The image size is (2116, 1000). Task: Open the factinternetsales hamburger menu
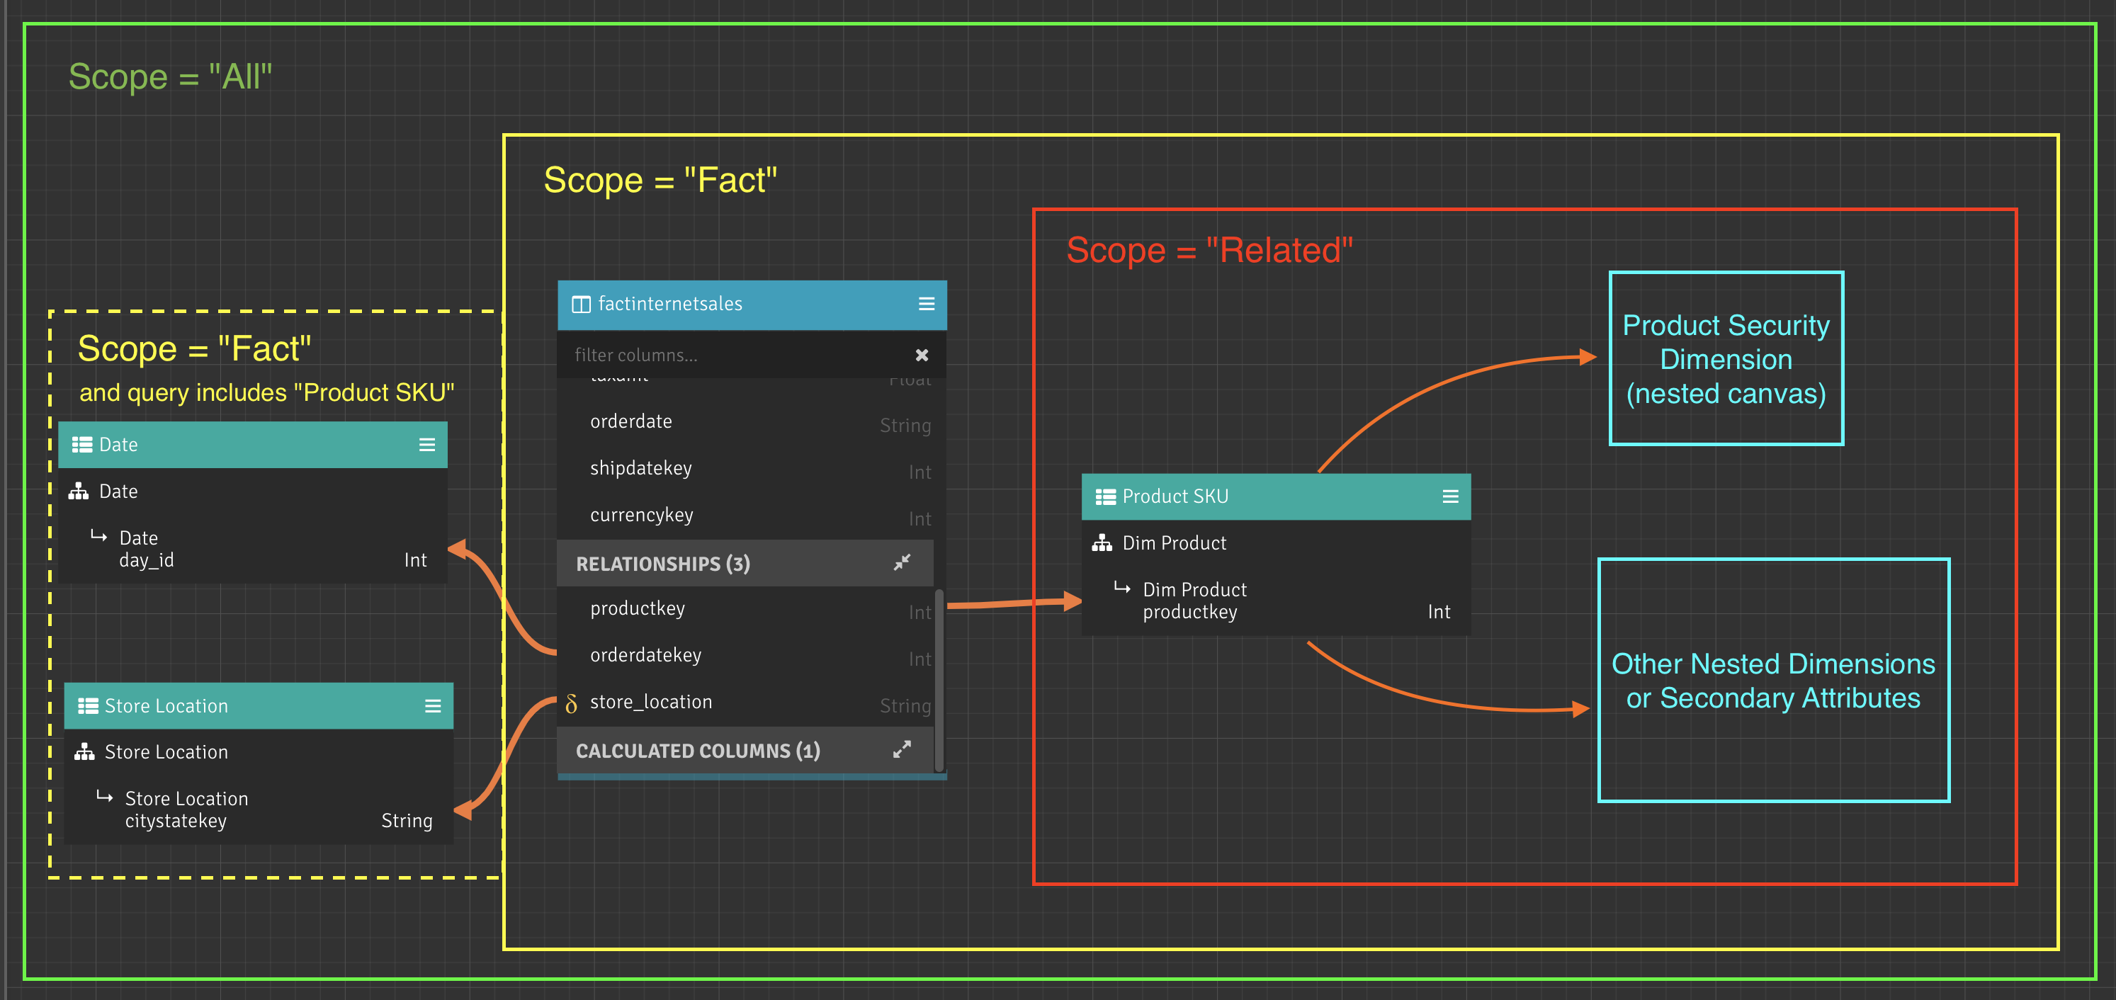(926, 304)
